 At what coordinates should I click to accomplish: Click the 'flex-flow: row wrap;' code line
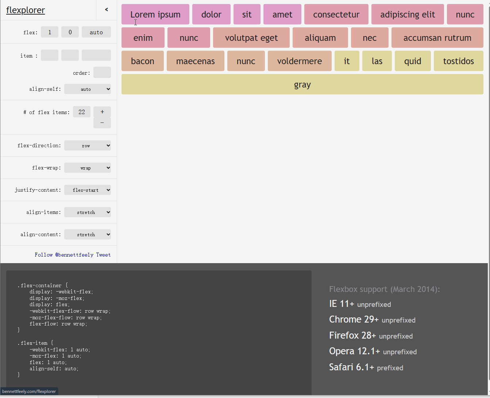(58, 324)
